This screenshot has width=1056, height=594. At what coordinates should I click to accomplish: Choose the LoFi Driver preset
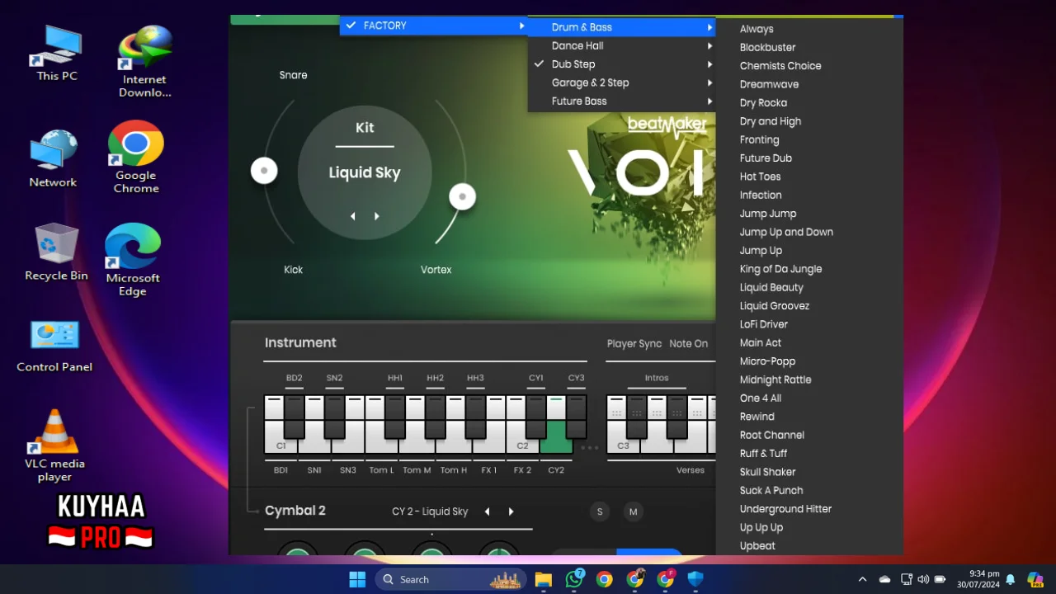[x=764, y=324]
